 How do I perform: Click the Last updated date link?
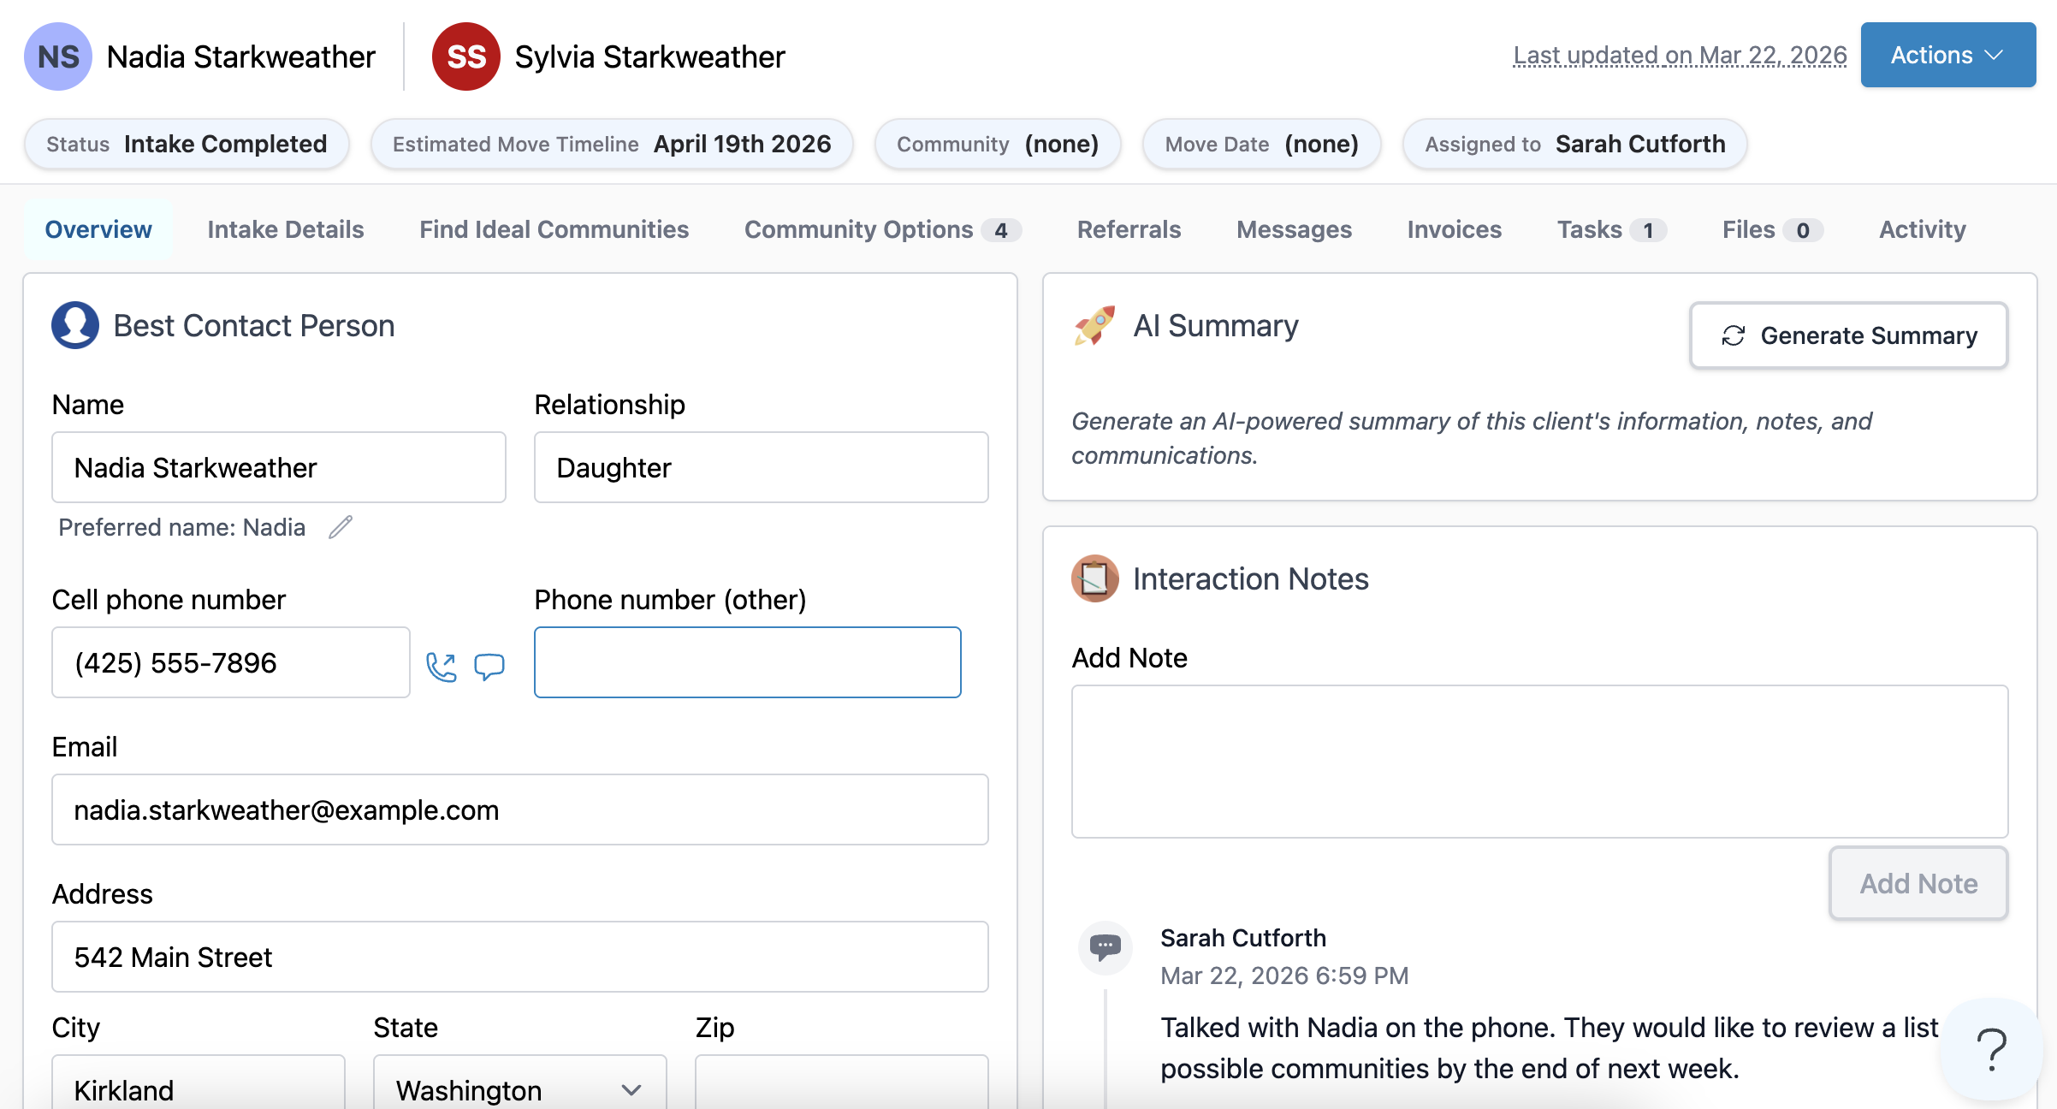click(1680, 55)
